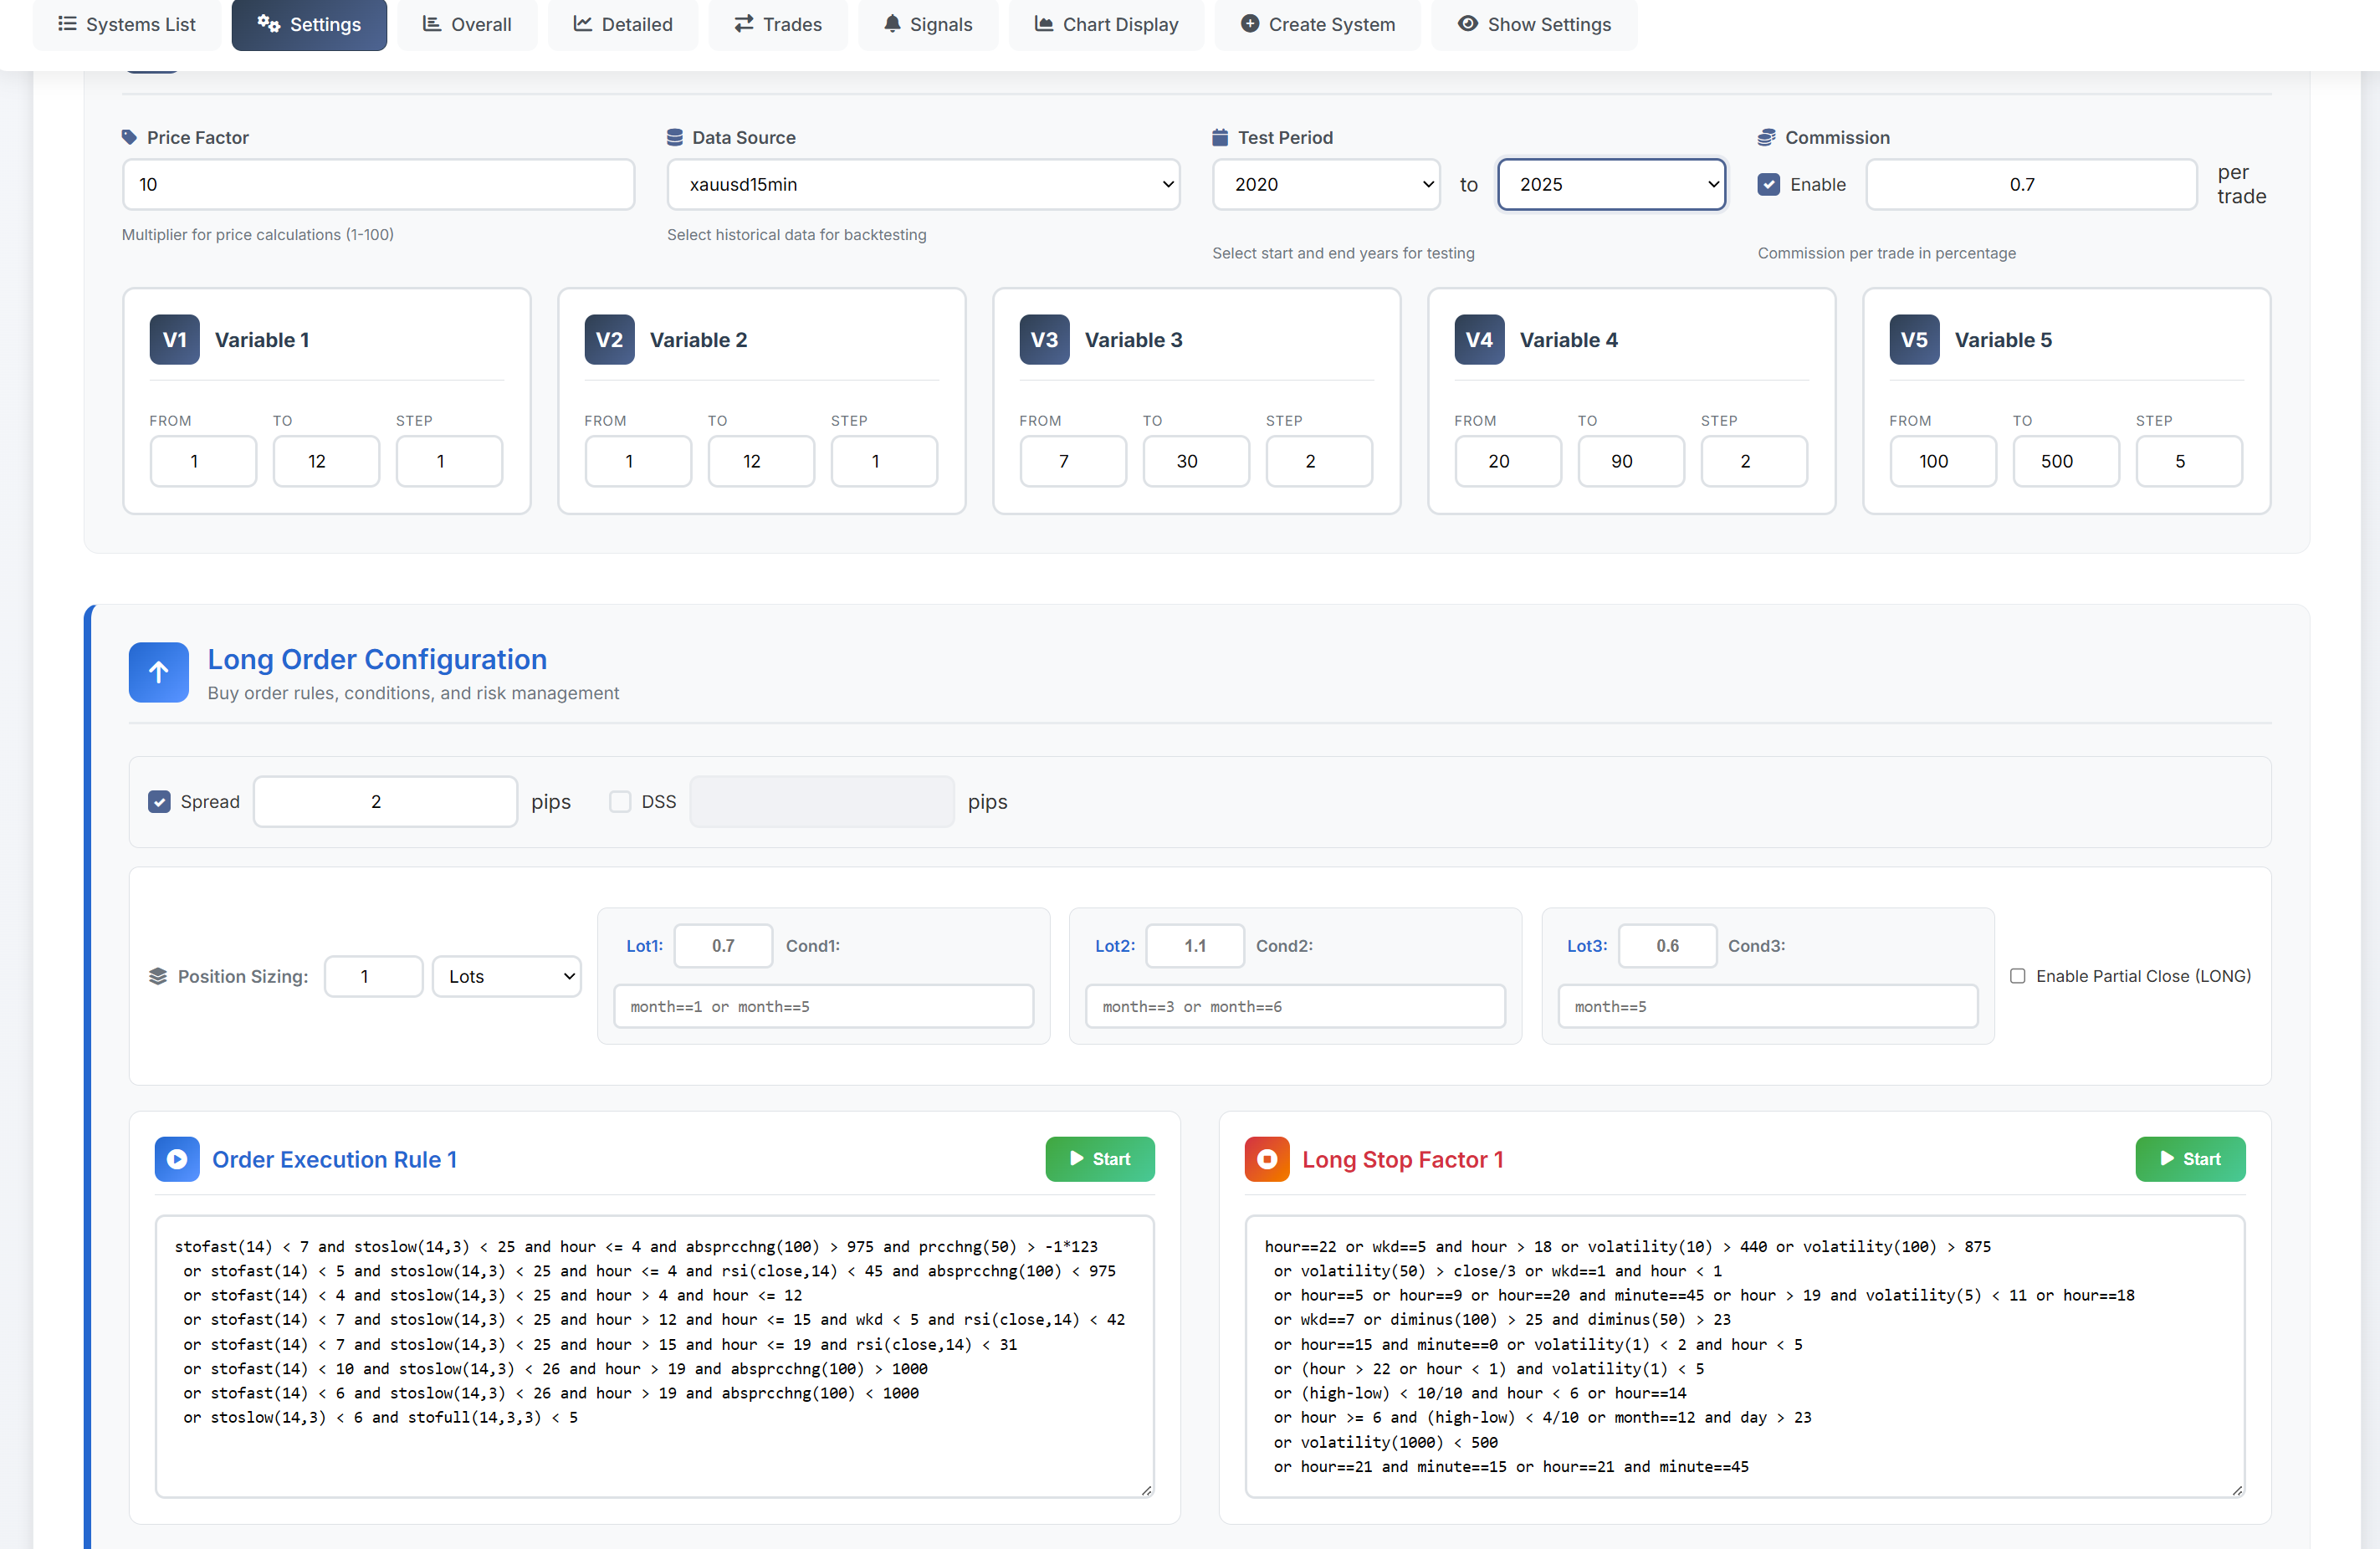Click the V3 variable badge

point(1044,340)
